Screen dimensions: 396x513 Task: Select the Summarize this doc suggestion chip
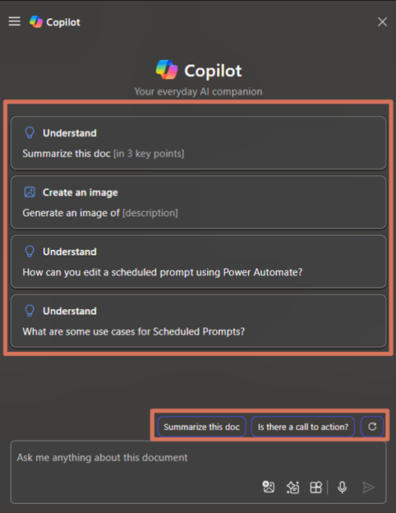[x=202, y=427]
